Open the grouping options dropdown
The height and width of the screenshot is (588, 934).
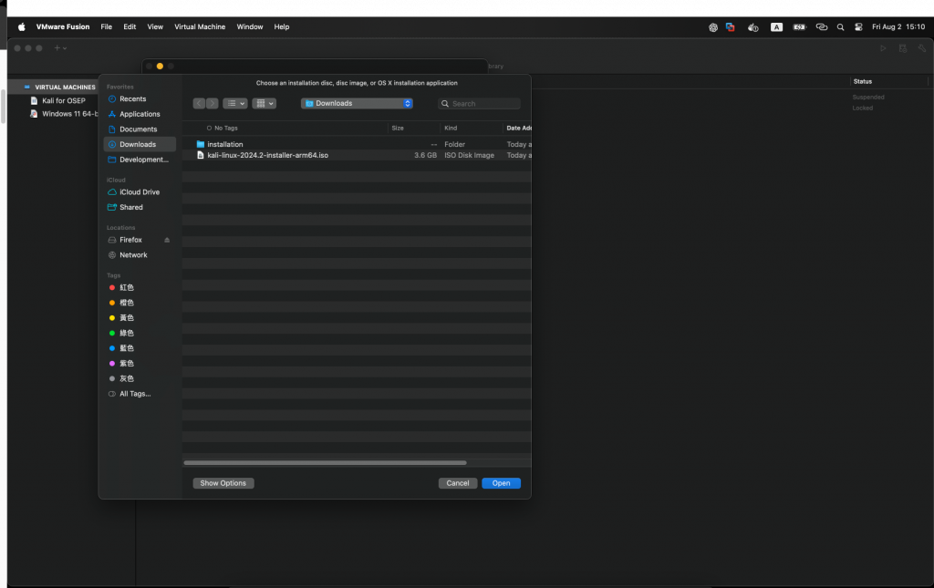(x=264, y=104)
